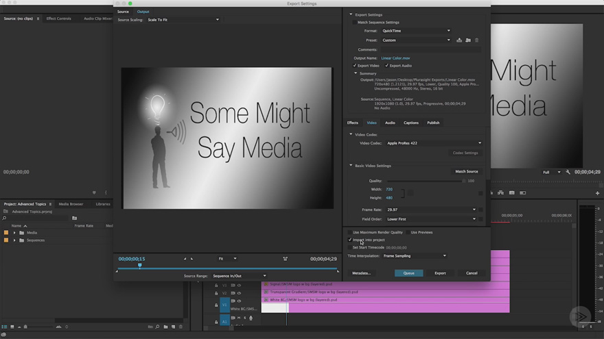The width and height of the screenshot is (604, 339).
Task: Switch to the Effects tab
Action: tap(353, 123)
